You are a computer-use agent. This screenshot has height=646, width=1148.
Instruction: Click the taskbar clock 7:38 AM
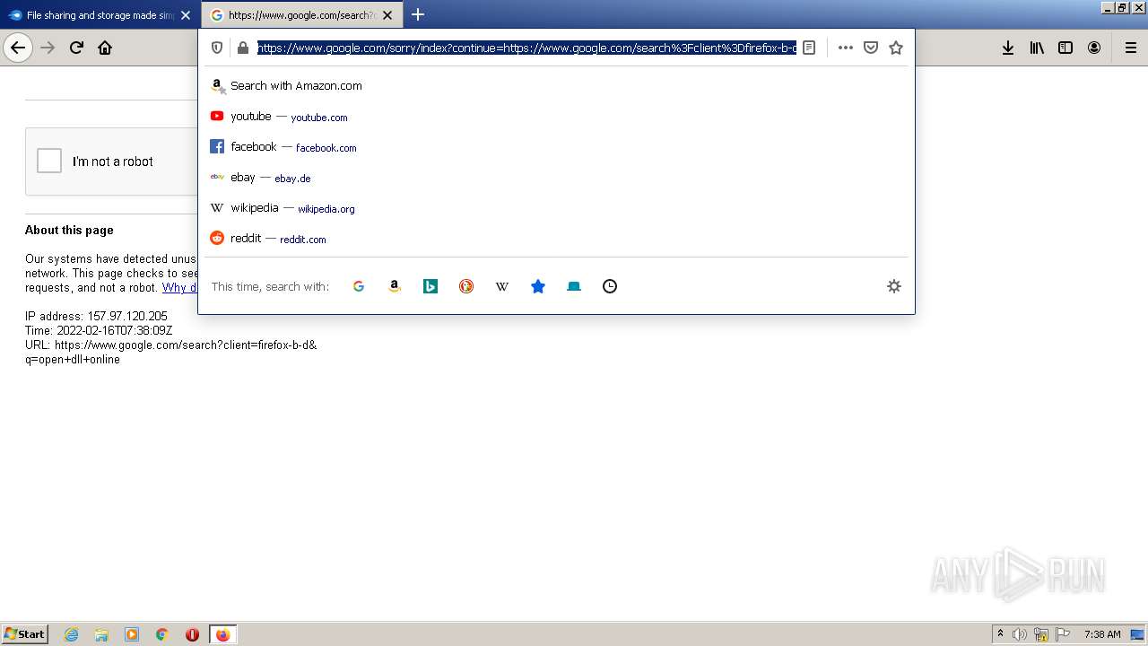point(1102,634)
